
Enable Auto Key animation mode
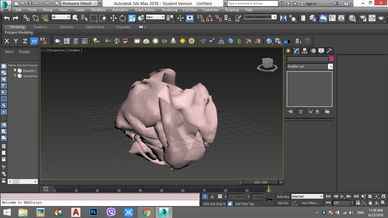pos(283,196)
